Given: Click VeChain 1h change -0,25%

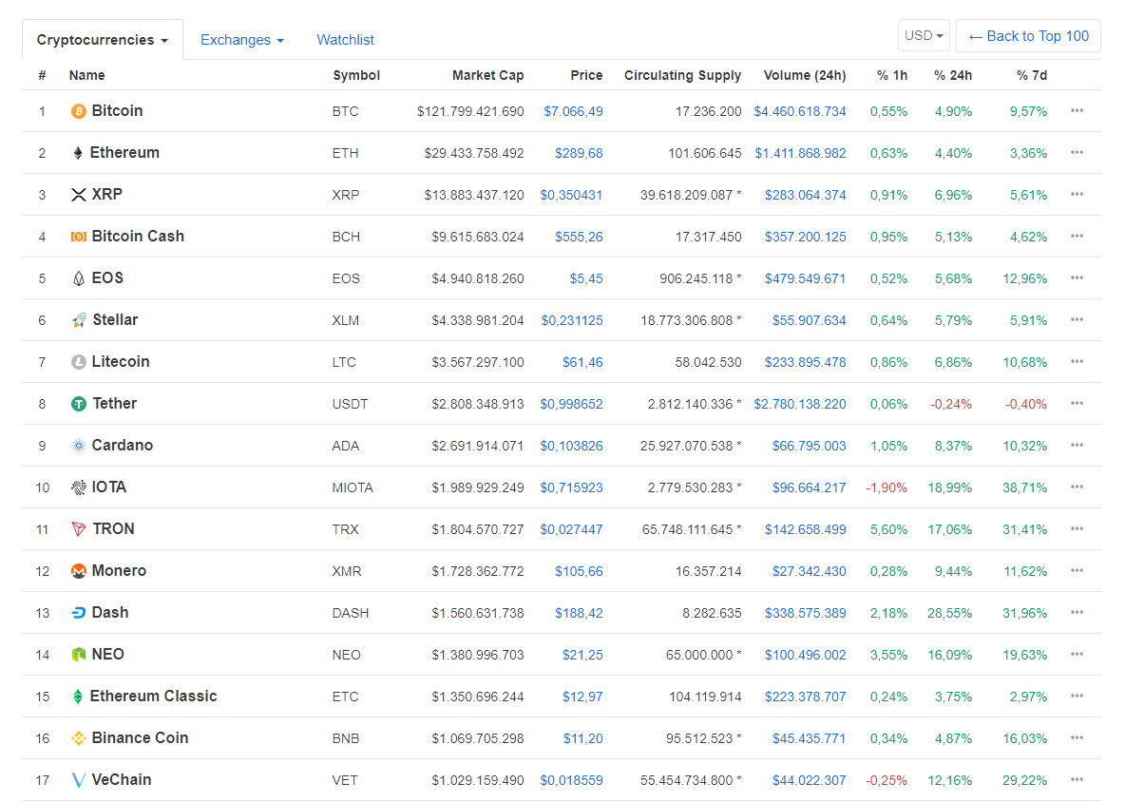Looking at the screenshot, I should point(887,780).
